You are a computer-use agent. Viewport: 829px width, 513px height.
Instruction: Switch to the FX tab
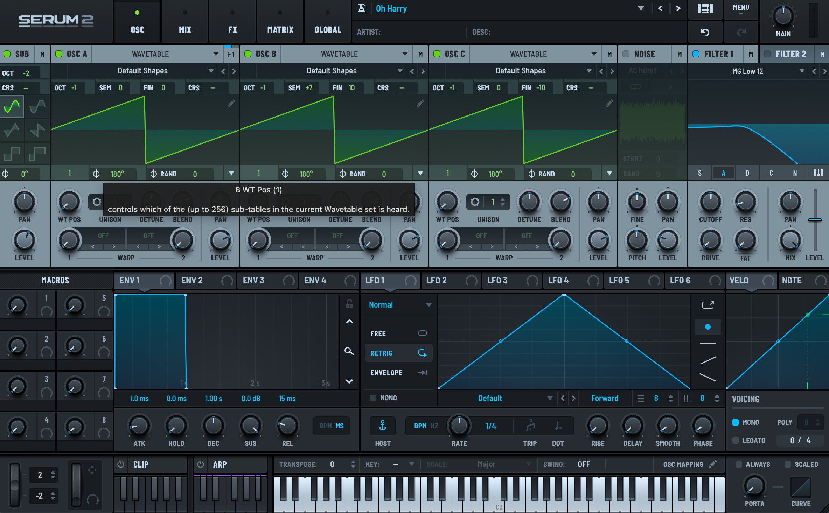pyautogui.click(x=232, y=22)
